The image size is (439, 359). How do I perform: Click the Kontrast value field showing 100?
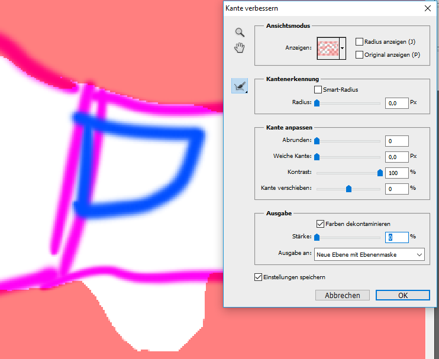pyautogui.click(x=397, y=173)
